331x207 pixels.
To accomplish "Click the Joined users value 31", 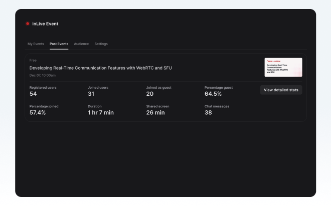I will click(91, 94).
